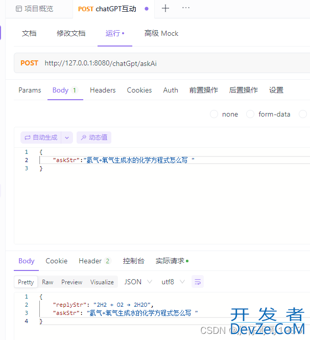
Task: Open the request Cookies tab
Action: click(139, 90)
